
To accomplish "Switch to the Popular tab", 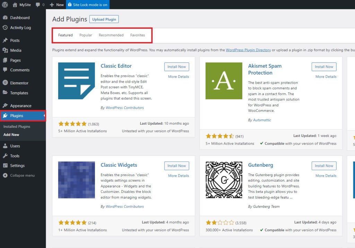I will [x=86, y=35].
